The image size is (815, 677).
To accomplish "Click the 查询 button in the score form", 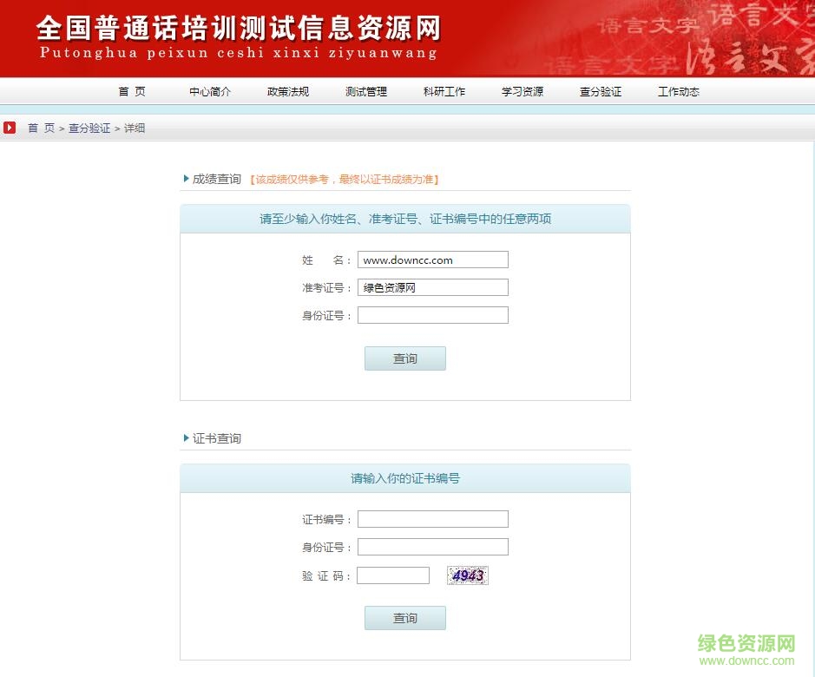I will [x=404, y=358].
